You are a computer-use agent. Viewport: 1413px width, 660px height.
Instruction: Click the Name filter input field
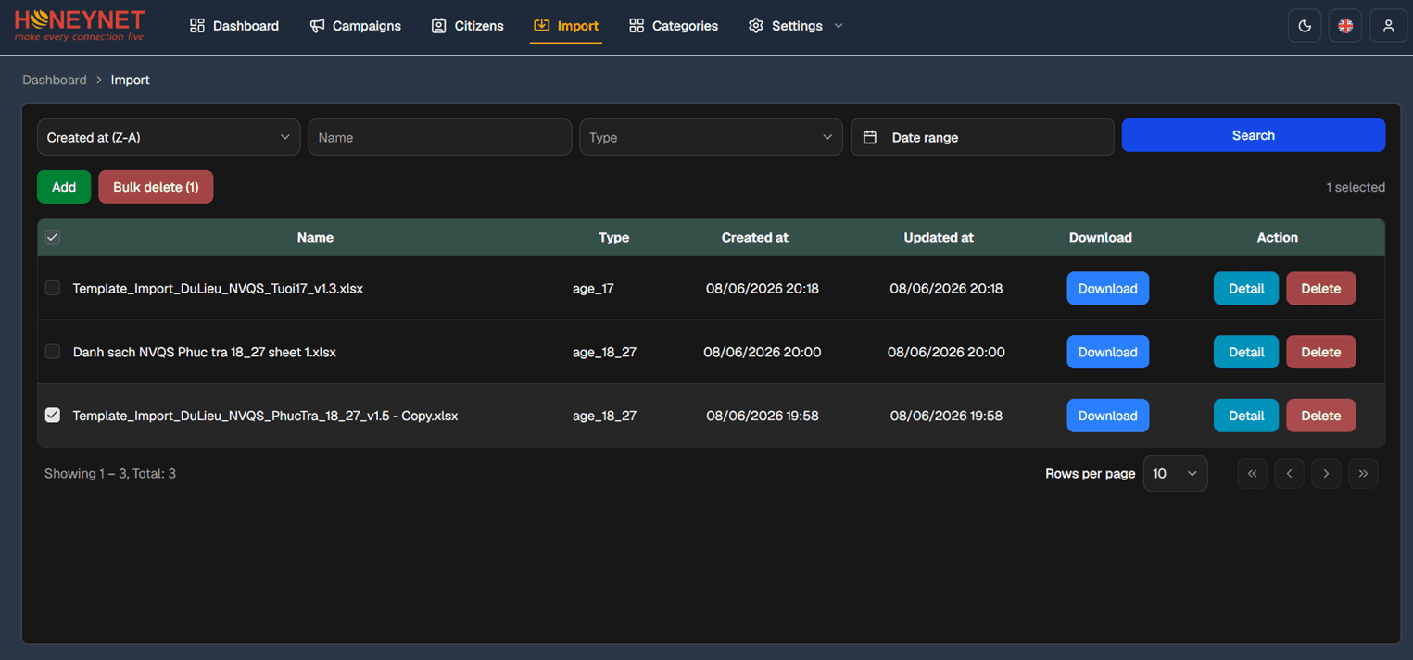(439, 137)
